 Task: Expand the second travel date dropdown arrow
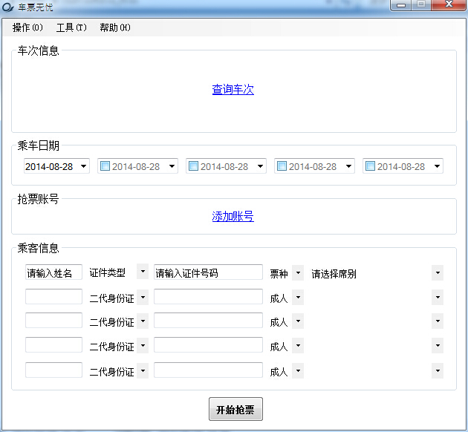[x=172, y=166]
